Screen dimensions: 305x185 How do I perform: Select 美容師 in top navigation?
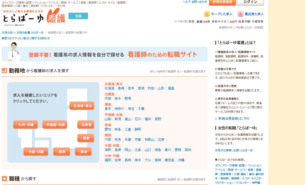92,2
